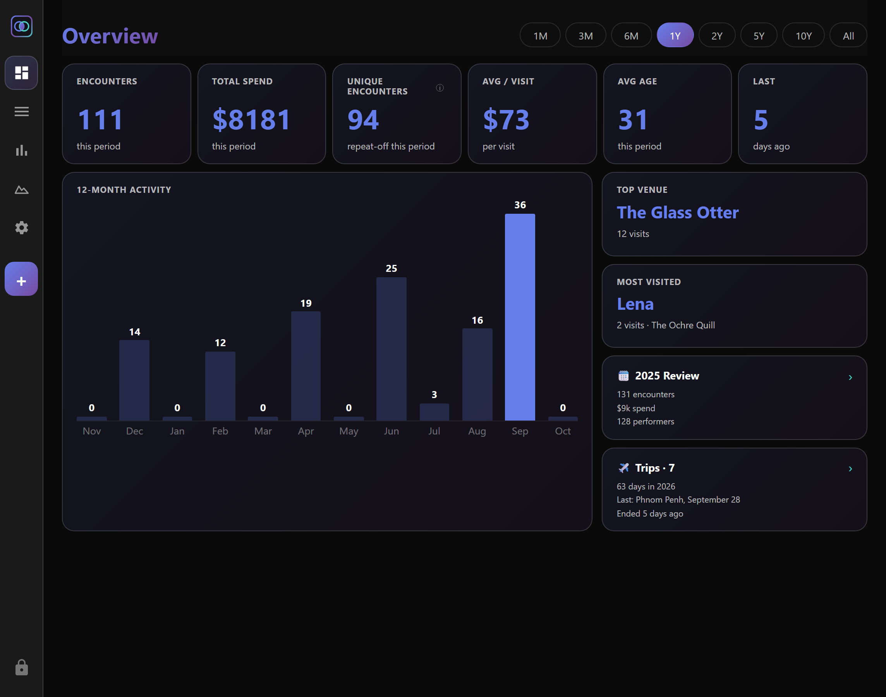Open The Glass Otter venue link
This screenshot has height=697, width=886.
tap(677, 213)
